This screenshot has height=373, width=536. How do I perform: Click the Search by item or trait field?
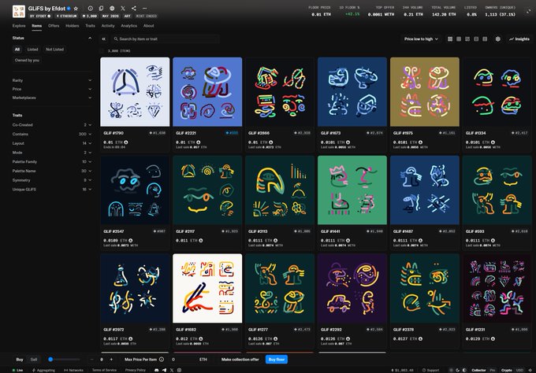pos(166,39)
